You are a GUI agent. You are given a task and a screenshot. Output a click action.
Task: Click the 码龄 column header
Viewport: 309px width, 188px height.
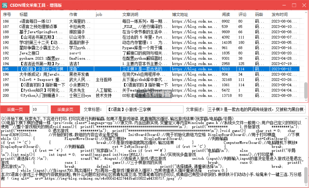259,14
